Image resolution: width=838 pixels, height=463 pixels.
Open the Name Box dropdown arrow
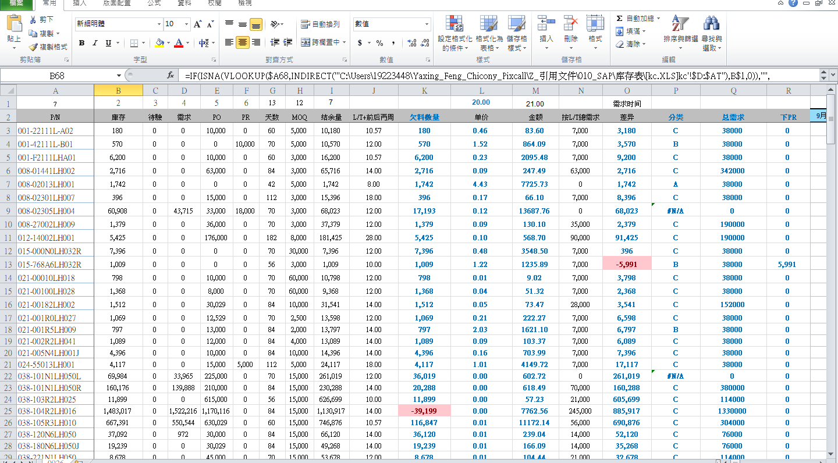click(119, 76)
